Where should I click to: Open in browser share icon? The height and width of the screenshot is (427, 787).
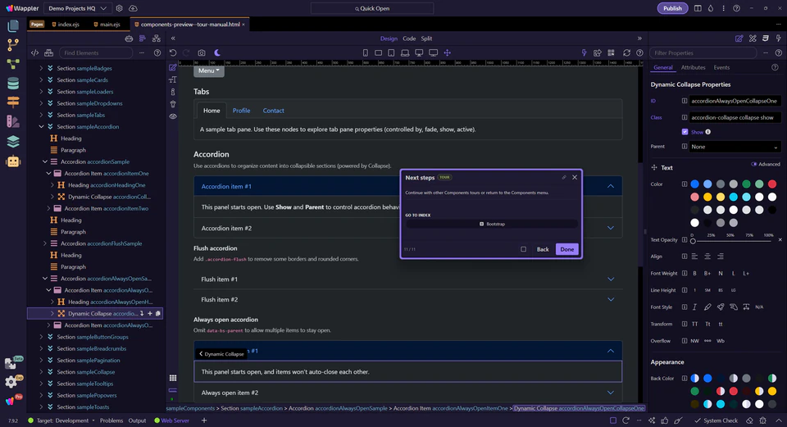(598, 52)
